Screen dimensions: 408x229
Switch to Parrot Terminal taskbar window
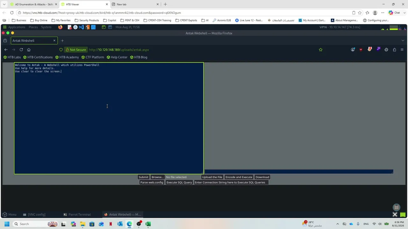pyautogui.click(x=77, y=214)
